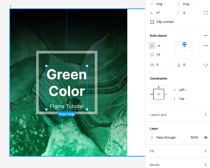Viewport: 210px width, 168px height.
Task: Open horizontal resizing Hug dropdown
Action: click(x=161, y=4)
